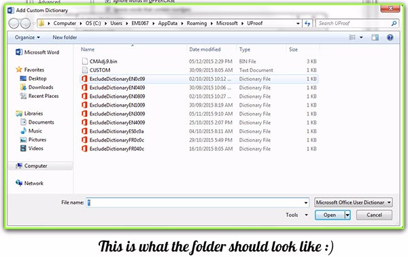Open the Videos library
Screen dimensions: 408x257
coord(31,148)
